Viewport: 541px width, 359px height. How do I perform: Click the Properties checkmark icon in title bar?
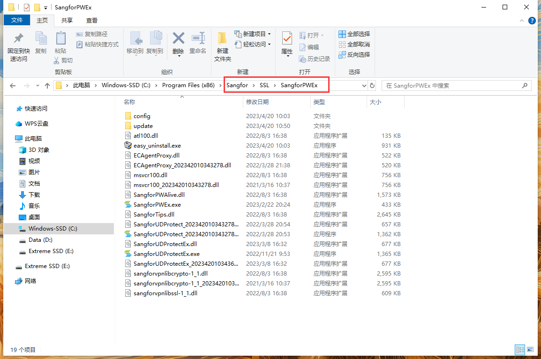coord(27,7)
